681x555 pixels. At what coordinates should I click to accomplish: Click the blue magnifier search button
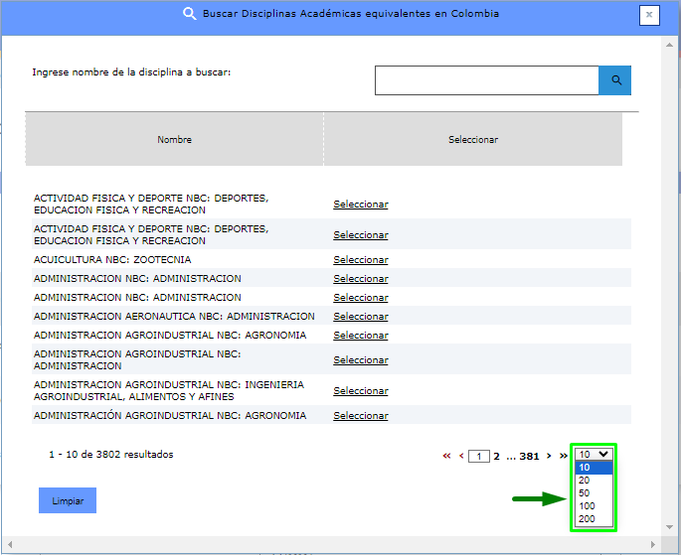(614, 80)
